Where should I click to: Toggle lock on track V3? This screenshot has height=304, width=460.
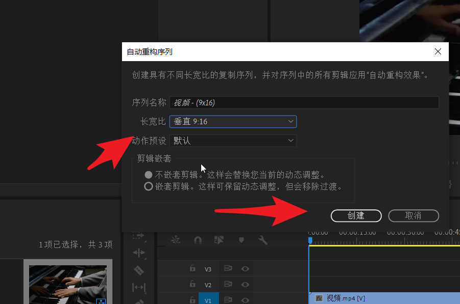point(192,268)
